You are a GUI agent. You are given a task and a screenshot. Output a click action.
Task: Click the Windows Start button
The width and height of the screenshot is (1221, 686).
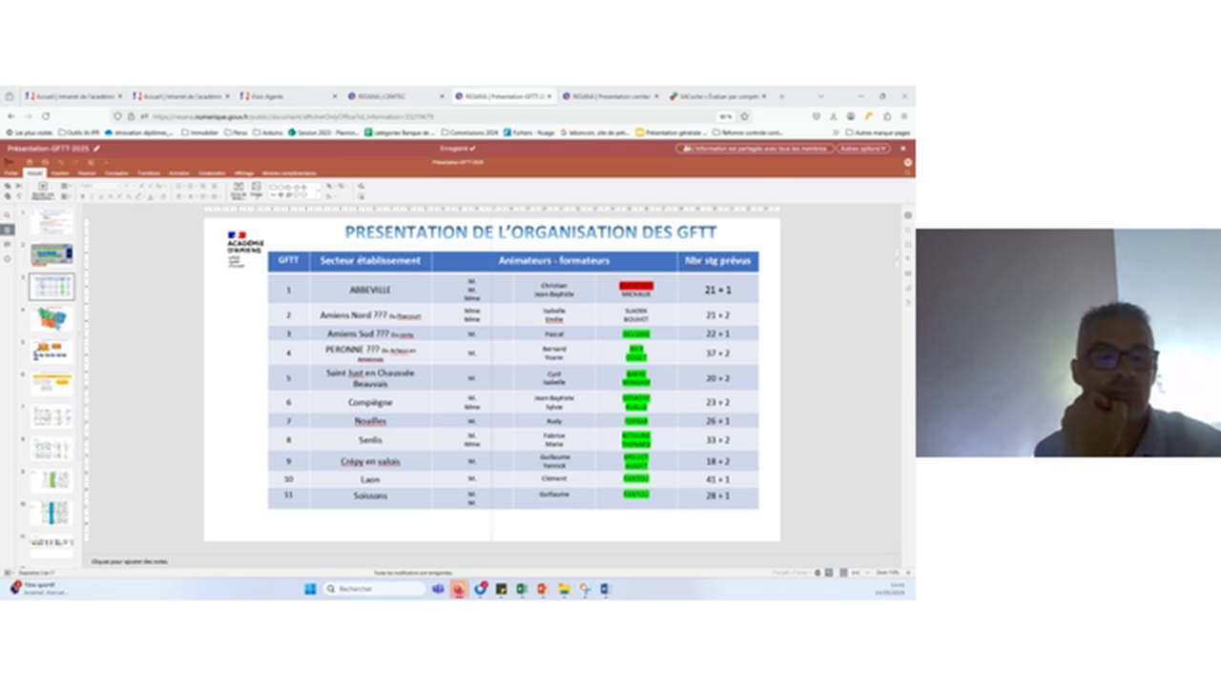pos(310,589)
